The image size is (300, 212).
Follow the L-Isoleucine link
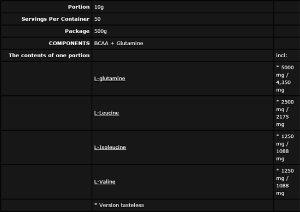pos(110,147)
